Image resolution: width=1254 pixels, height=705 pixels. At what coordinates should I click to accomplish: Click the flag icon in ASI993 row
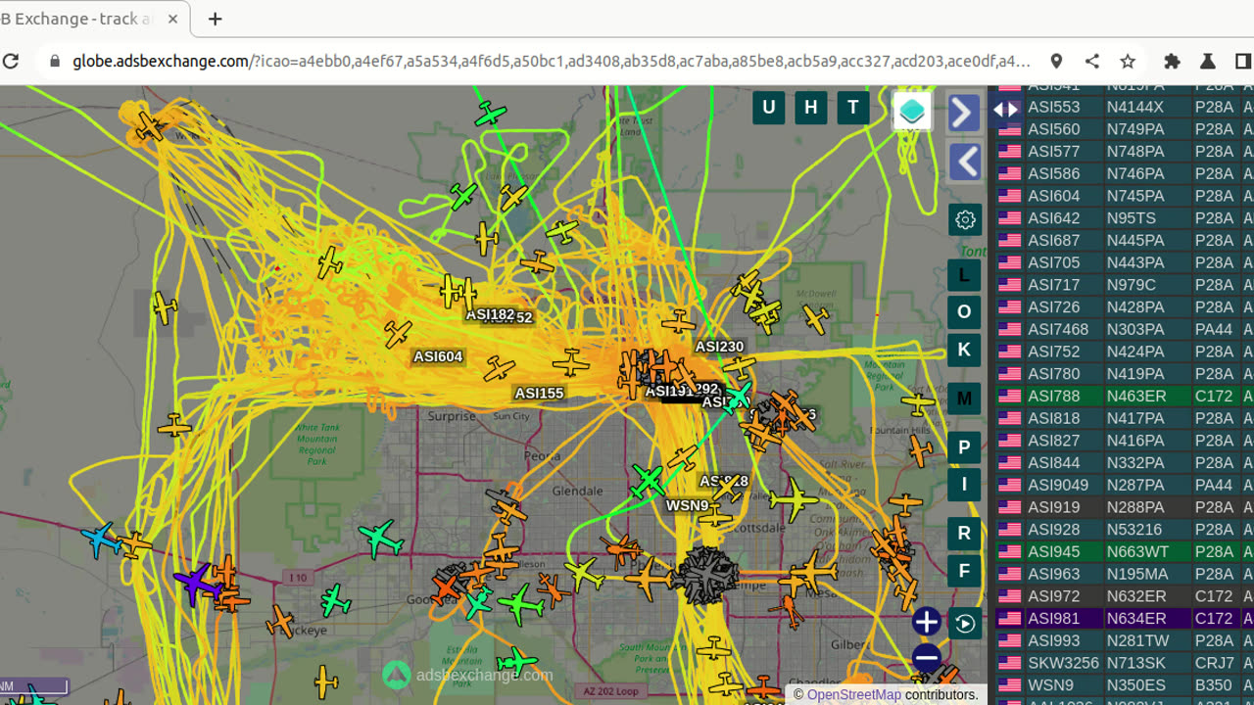click(1009, 640)
